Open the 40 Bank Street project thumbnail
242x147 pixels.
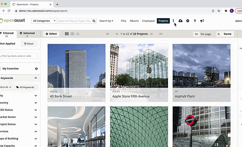click(77, 73)
